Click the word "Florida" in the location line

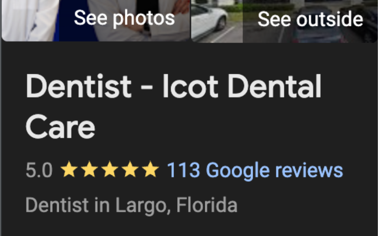pos(206,205)
